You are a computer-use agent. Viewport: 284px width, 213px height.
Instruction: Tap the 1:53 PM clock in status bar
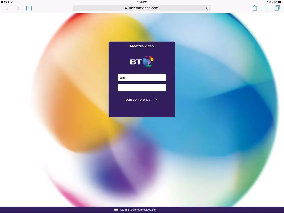[x=142, y=2]
